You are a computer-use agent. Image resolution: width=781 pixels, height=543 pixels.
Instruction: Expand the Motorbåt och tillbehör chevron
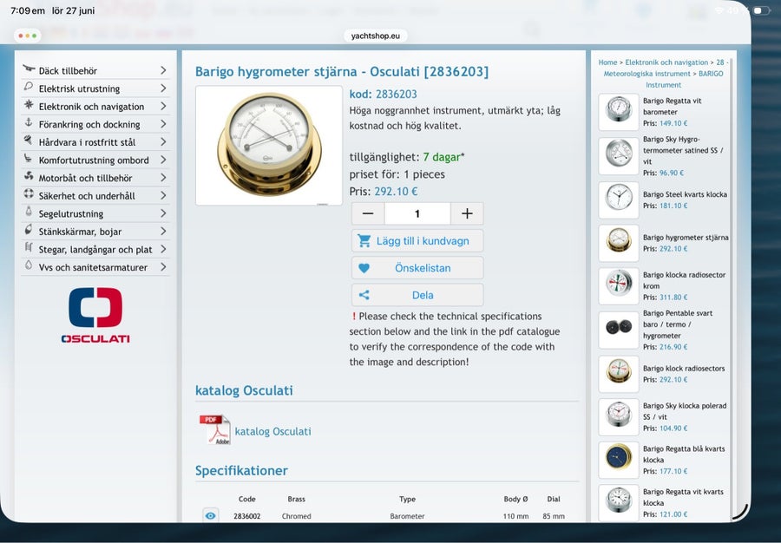click(163, 178)
